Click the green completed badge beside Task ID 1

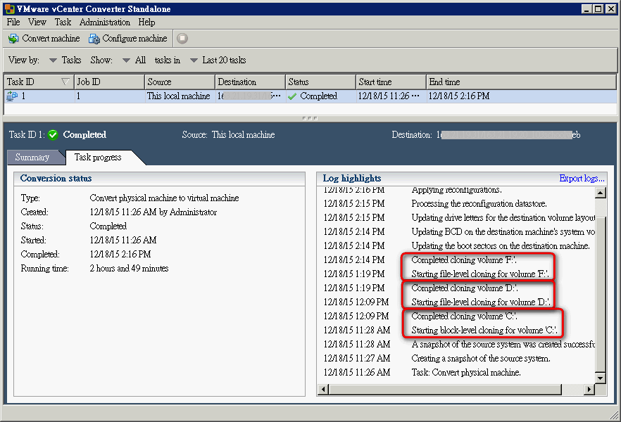53,135
